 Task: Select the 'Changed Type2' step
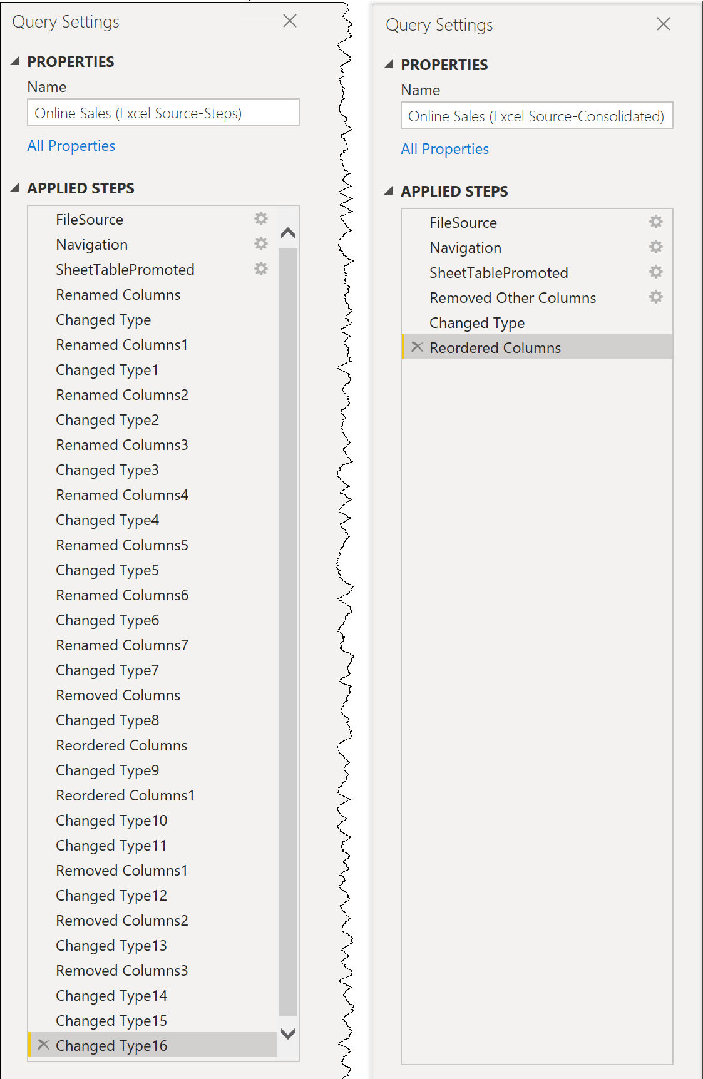click(152, 420)
